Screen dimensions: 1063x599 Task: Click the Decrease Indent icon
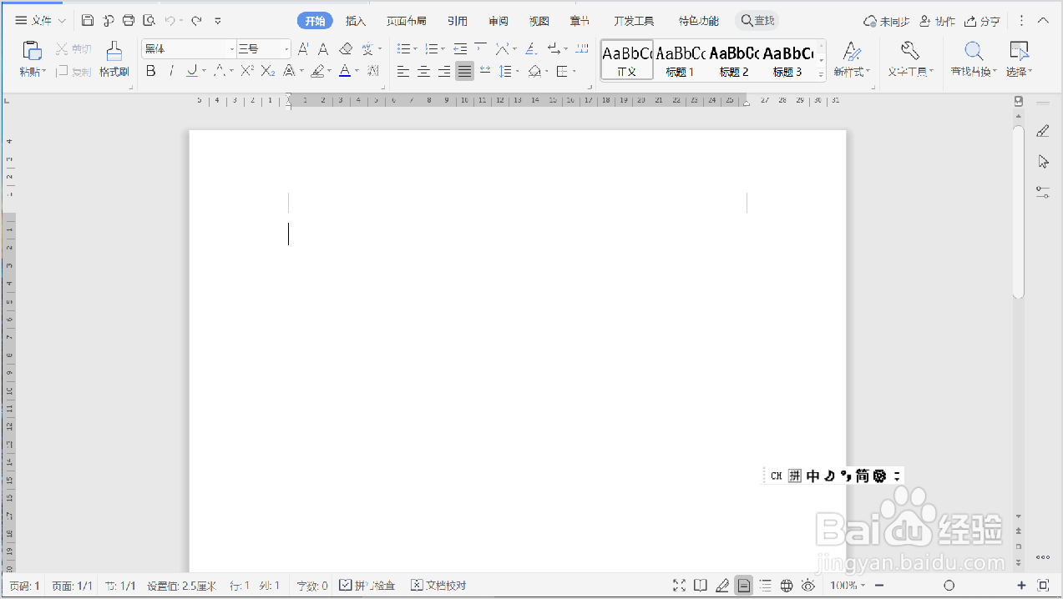point(460,49)
